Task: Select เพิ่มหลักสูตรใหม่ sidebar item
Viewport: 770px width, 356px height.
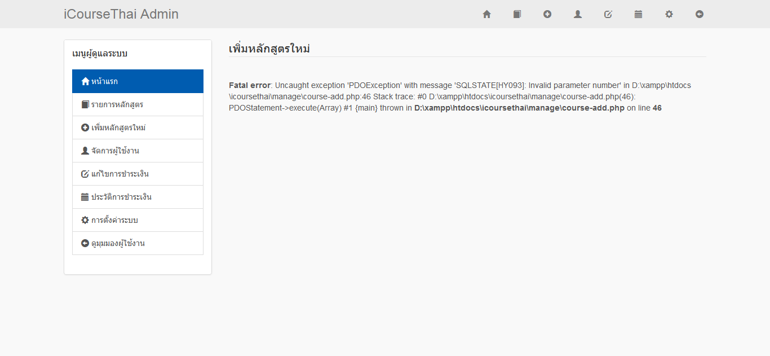Action: [x=138, y=128]
